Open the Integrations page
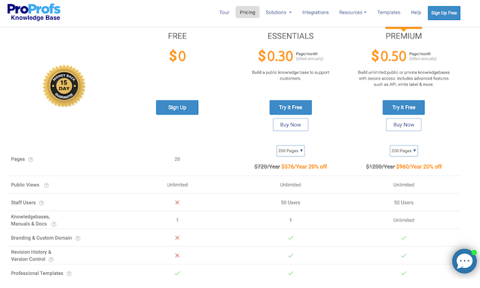Viewport: 480px width, 288px height. coord(315,12)
